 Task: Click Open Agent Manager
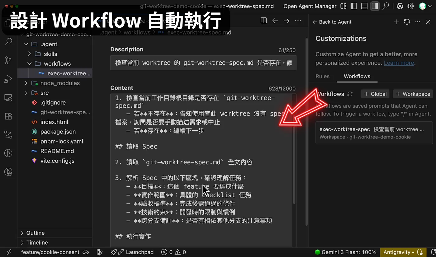click(x=310, y=6)
